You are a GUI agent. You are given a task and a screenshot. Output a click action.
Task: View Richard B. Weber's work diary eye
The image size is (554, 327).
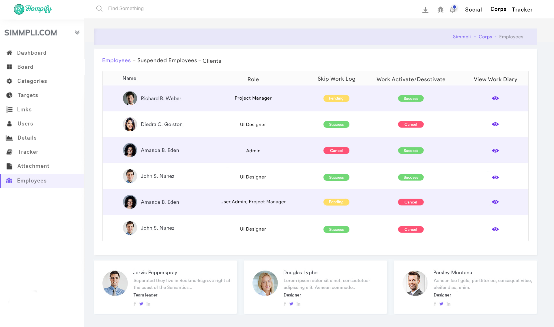coord(495,98)
